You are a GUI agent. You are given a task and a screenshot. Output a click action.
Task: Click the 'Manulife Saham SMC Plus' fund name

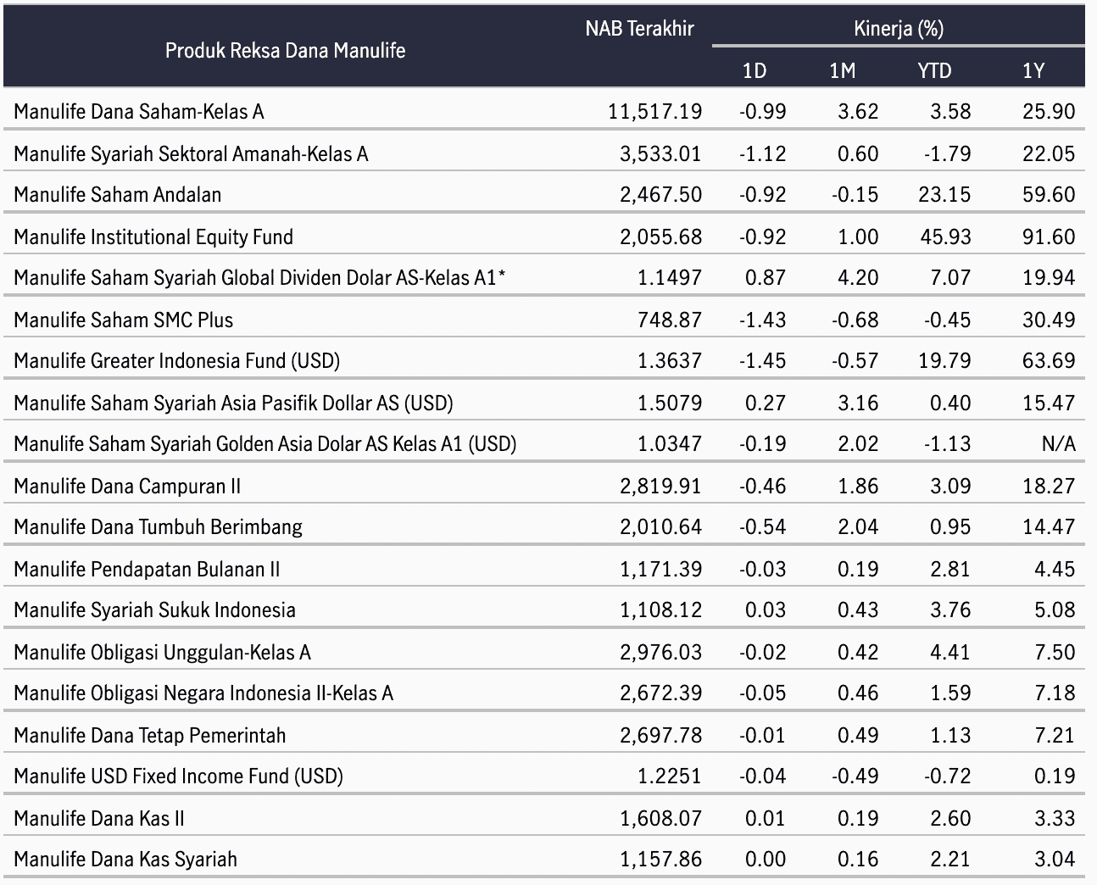click(x=123, y=320)
